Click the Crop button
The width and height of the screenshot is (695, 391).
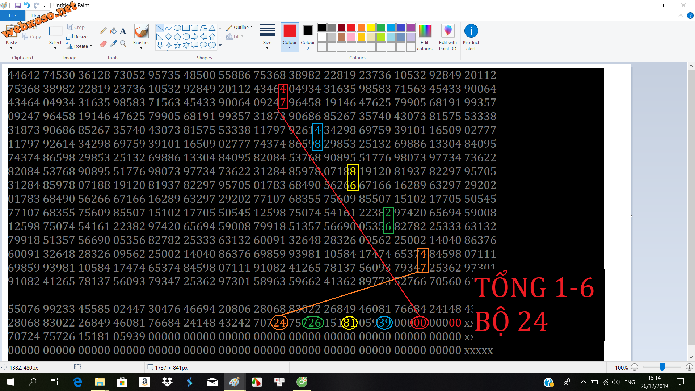(76, 27)
